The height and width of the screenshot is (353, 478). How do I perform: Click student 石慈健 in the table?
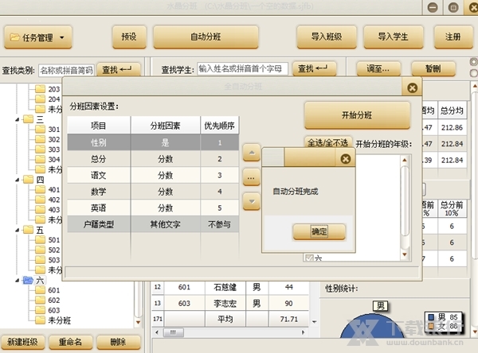225,287
